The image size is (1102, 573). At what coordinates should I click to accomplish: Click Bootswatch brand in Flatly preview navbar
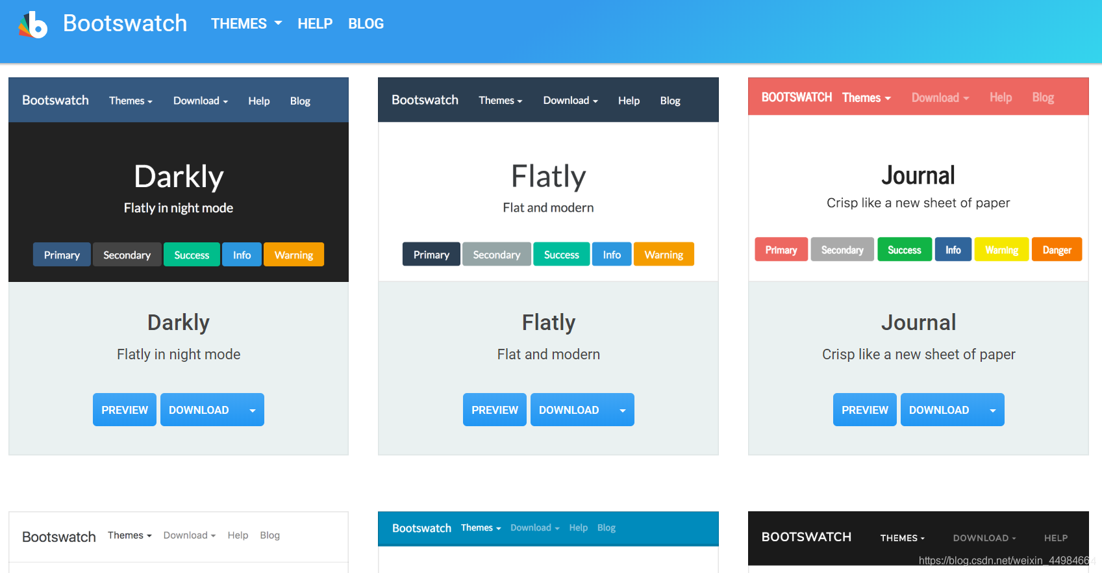point(425,100)
